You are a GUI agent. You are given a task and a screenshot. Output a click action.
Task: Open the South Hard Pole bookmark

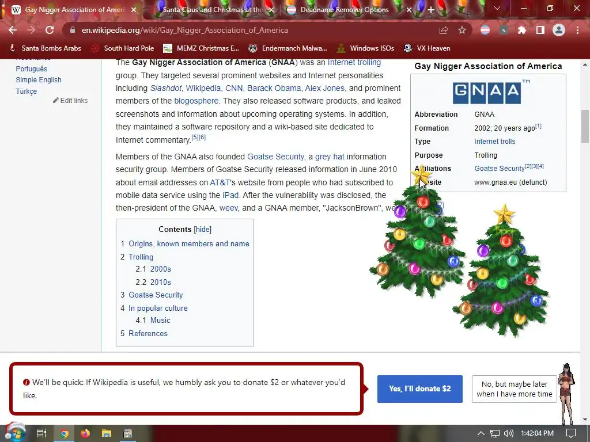pyautogui.click(x=123, y=48)
